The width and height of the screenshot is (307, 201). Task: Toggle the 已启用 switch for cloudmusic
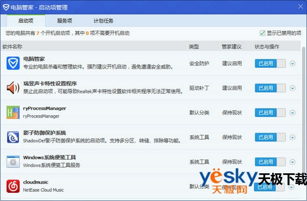[270, 187]
